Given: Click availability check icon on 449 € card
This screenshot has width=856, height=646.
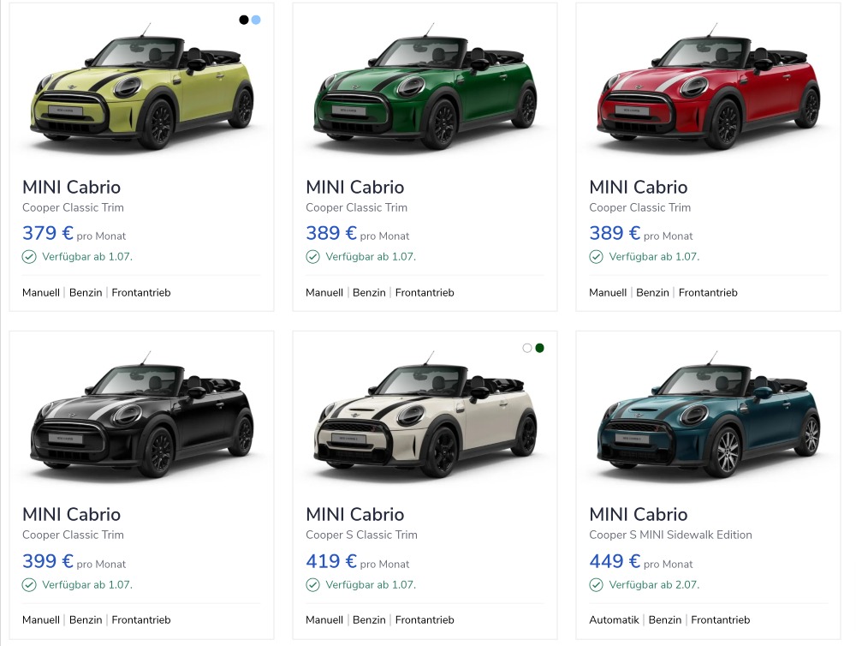Looking at the screenshot, I should (596, 585).
